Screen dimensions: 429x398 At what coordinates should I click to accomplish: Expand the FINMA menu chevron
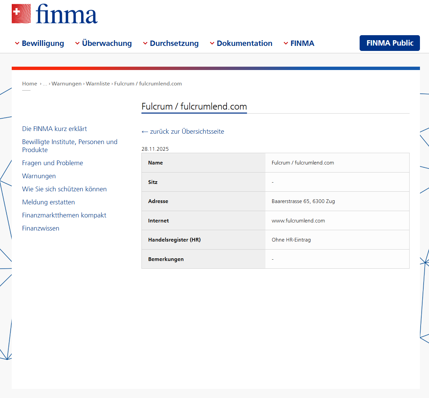click(286, 43)
